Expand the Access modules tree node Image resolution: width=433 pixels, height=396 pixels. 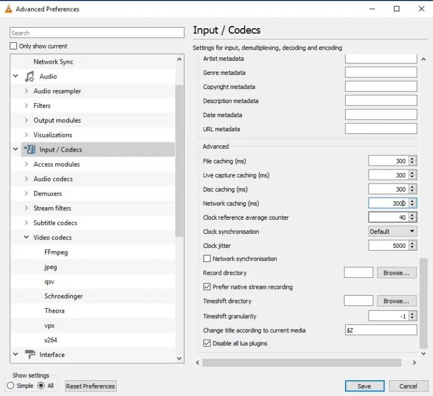26,164
